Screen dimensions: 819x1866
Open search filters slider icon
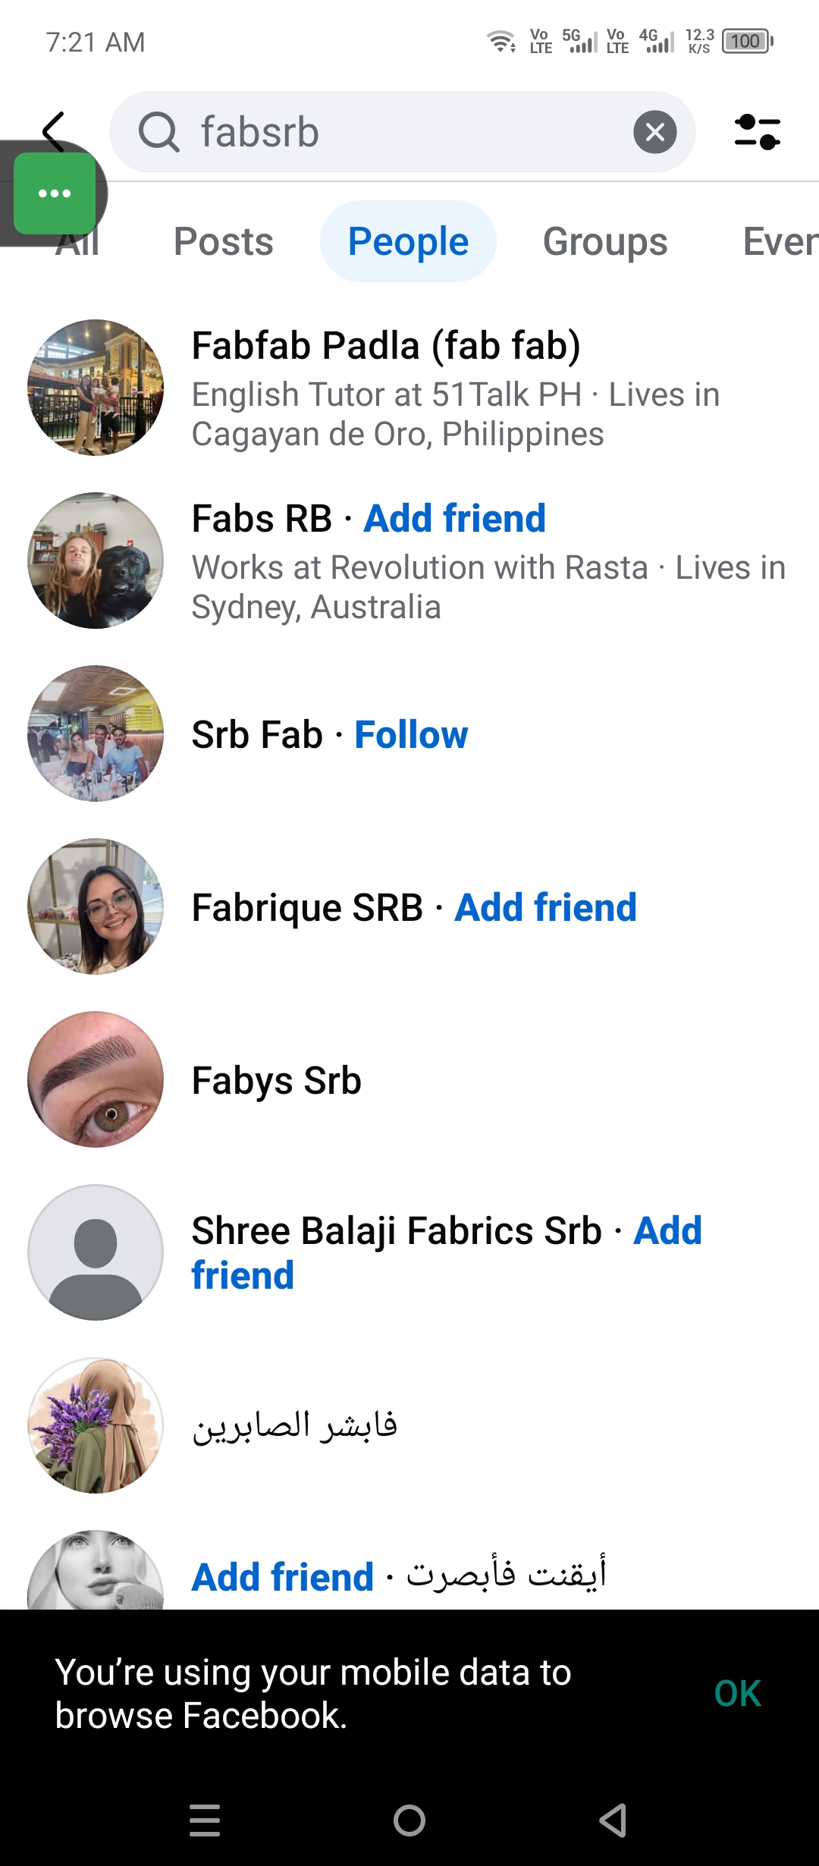coord(757,132)
